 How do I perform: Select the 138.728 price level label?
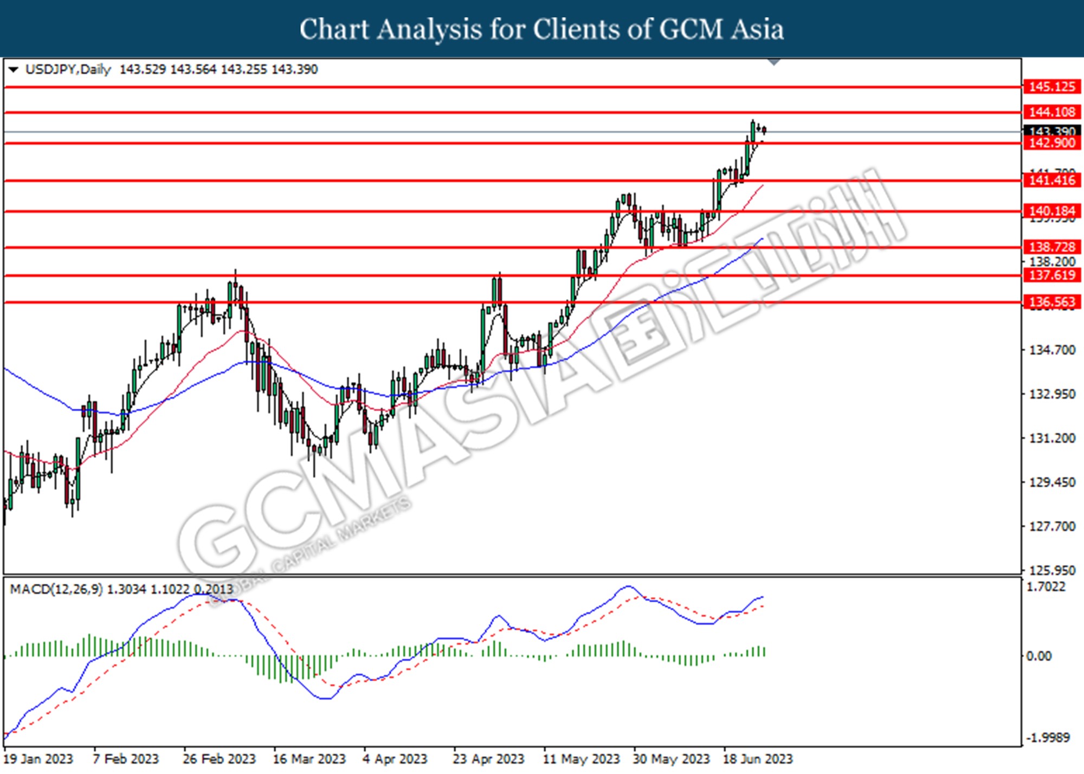(x=1051, y=247)
